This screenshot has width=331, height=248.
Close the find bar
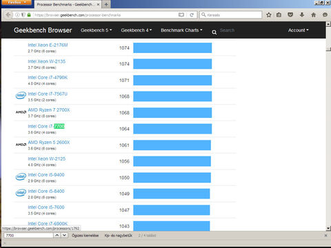click(x=325, y=236)
